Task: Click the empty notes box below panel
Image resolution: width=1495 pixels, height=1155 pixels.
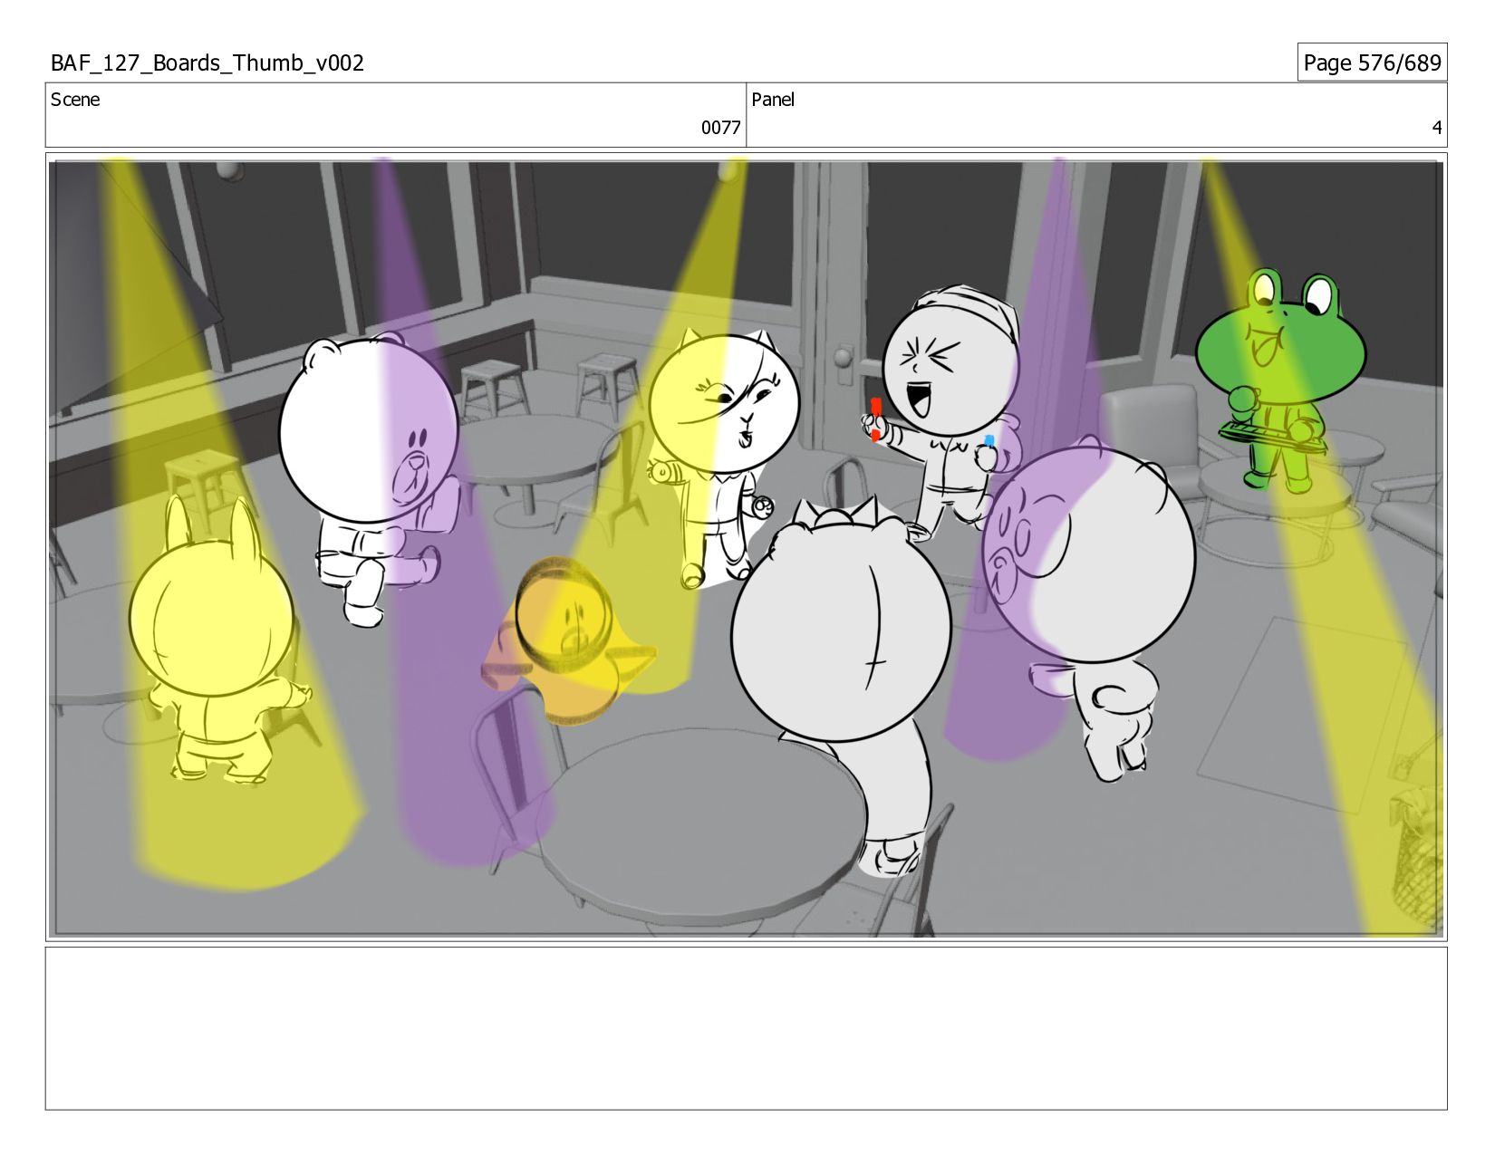Action: coord(746,1028)
